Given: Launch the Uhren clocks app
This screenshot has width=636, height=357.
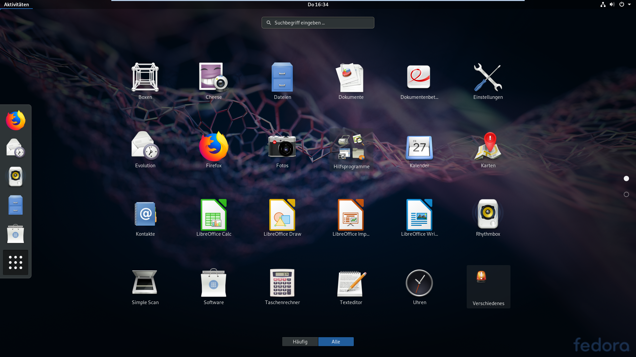Looking at the screenshot, I should click(x=419, y=286).
